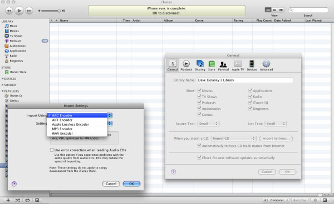
Task: Toggle Show TV Shows checkbox
Action: [x=199, y=96]
